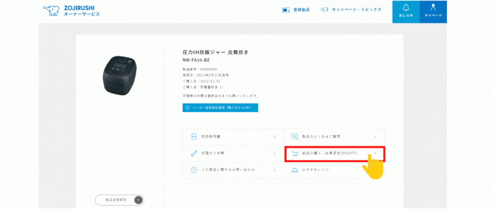
Task: Open 部品の購入 (会員限定20%OFF) link
Action: 334,154
